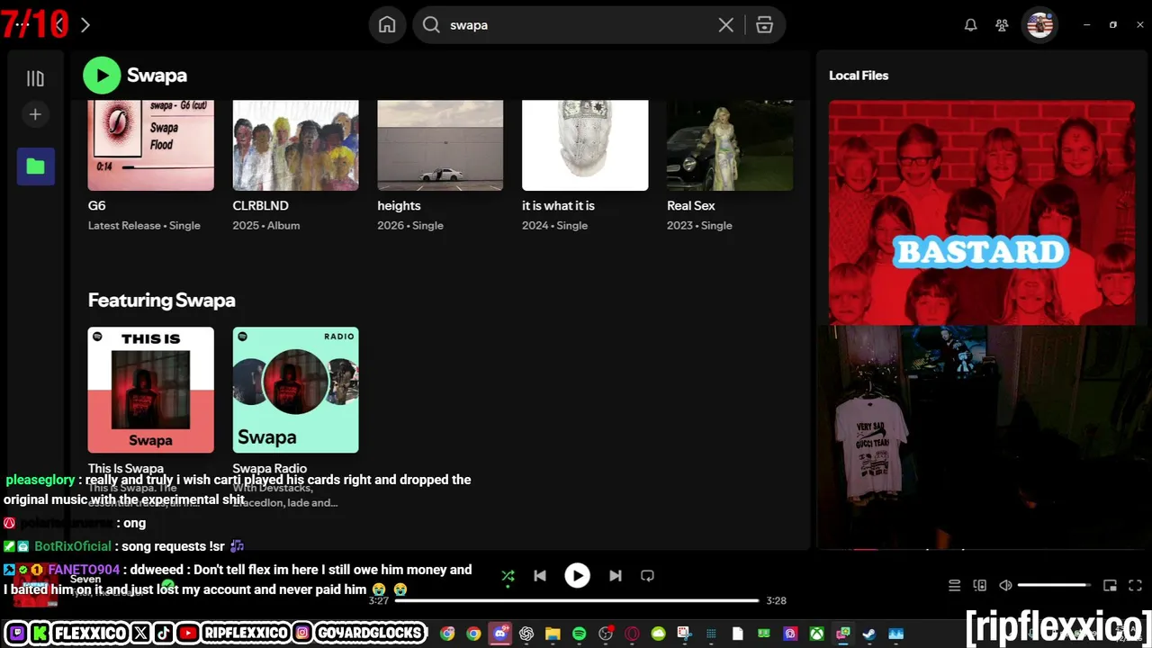Play the current track

coord(577,576)
